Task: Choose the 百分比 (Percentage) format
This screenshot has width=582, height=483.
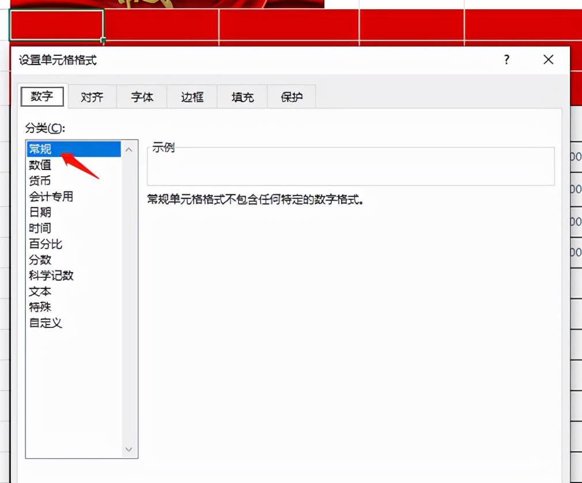Action: 46,244
